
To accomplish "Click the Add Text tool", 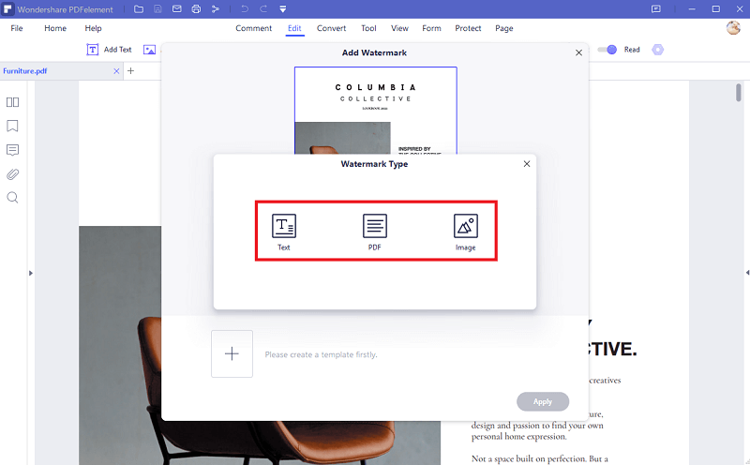I will click(x=109, y=50).
